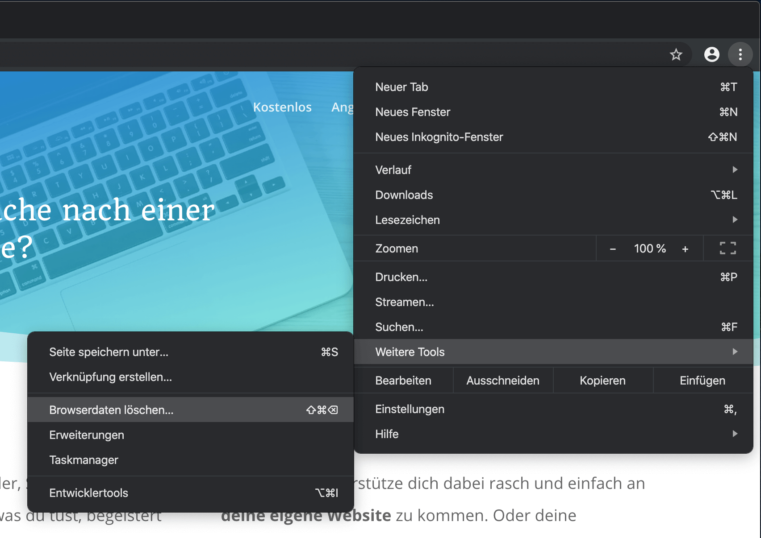The height and width of the screenshot is (538, 761).
Task: Open Entwicklertools from the submenu
Action: click(x=191, y=493)
